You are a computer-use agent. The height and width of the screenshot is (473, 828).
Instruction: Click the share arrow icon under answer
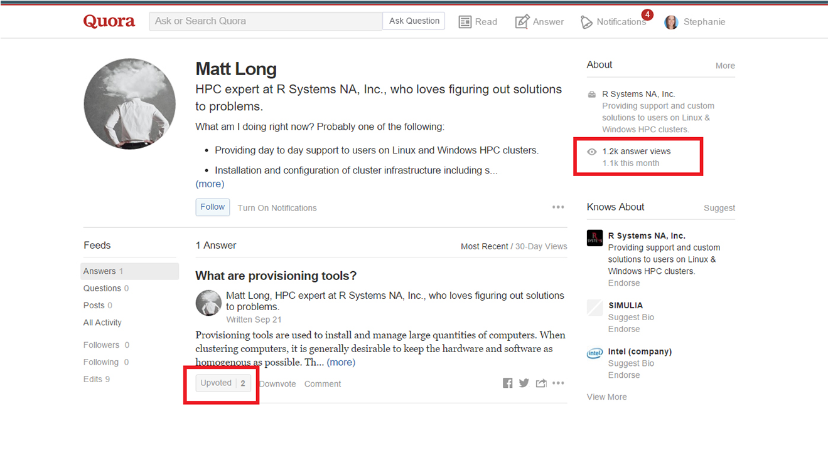[x=540, y=383]
